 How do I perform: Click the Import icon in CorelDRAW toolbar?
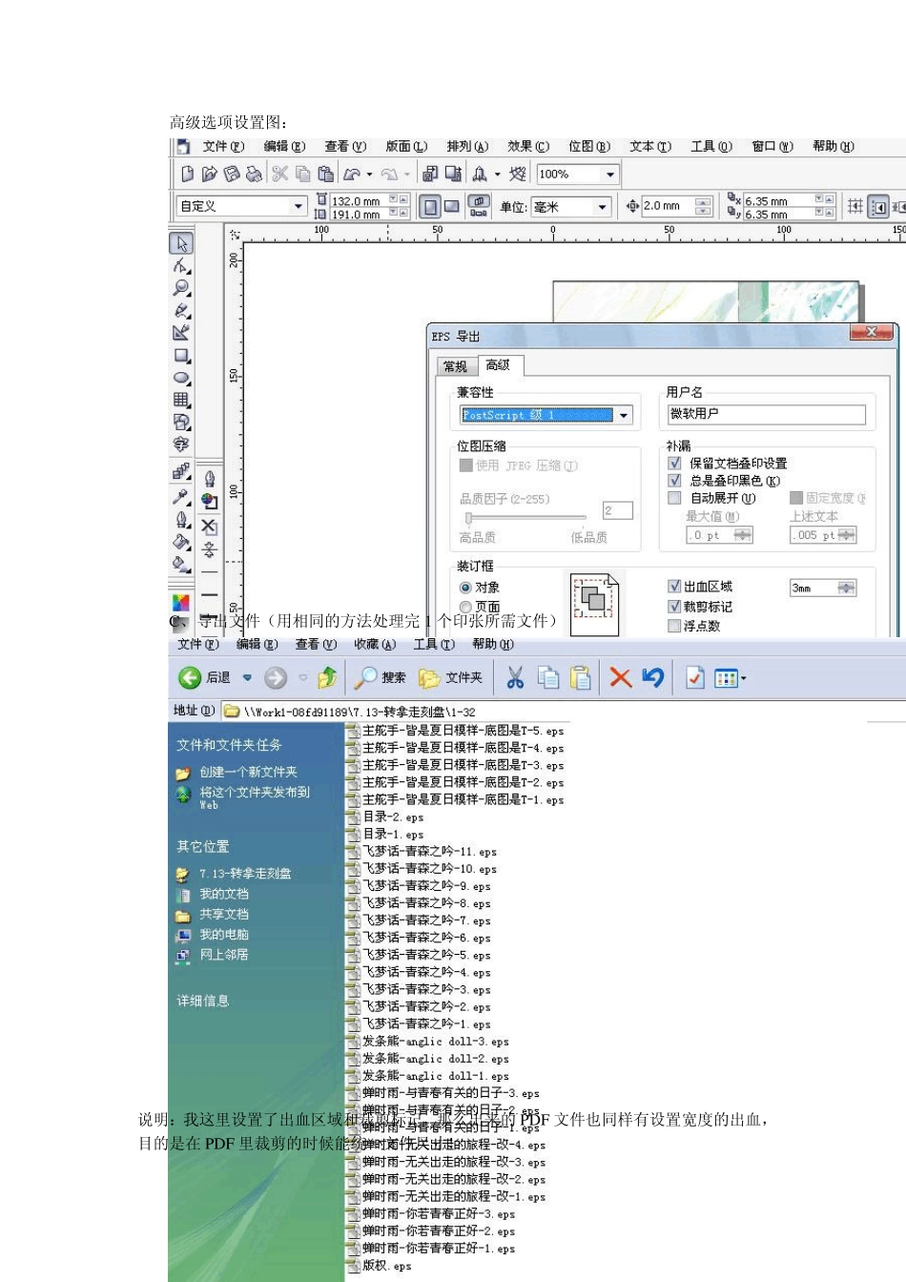pyautogui.click(x=430, y=174)
